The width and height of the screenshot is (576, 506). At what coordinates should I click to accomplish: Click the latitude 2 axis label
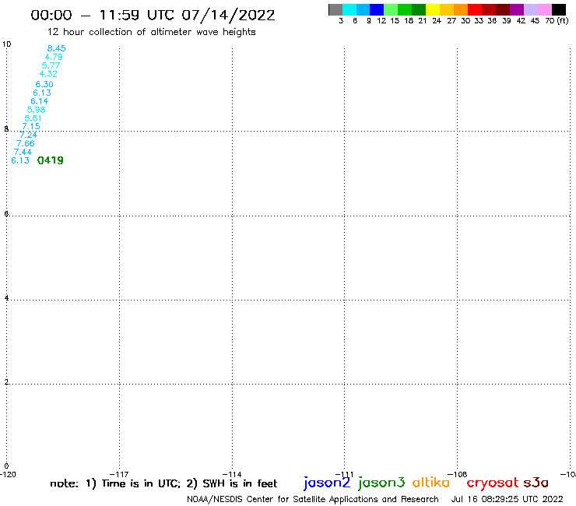pyautogui.click(x=6, y=382)
